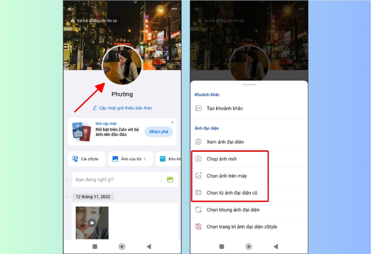
Task: Open Cập nhật giới thiệu bản thân link
Action: pyautogui.click(x=122, y=108)
